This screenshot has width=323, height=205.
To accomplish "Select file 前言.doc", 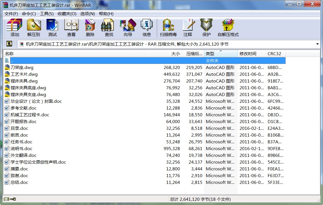I will 19,135.
